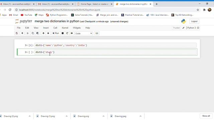Image resolution: width=214 pixels, height=120 pixels.
Task: Click the Trusted notebook indicator
Action: pyautogui.click(x=176, y=28)
